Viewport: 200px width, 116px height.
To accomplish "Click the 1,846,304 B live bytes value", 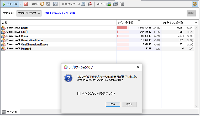I will coord(144,28).
